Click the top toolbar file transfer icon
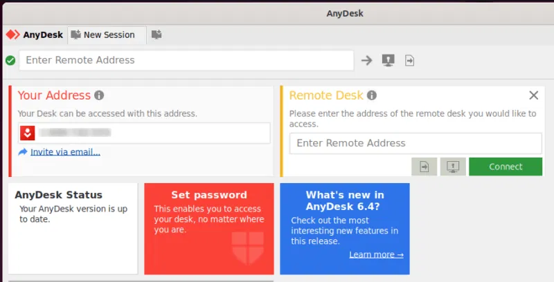The image size is (554, 282). coord(410,60)
